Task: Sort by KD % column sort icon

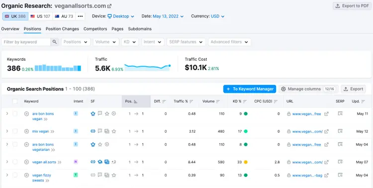Action: coord(245,101)
